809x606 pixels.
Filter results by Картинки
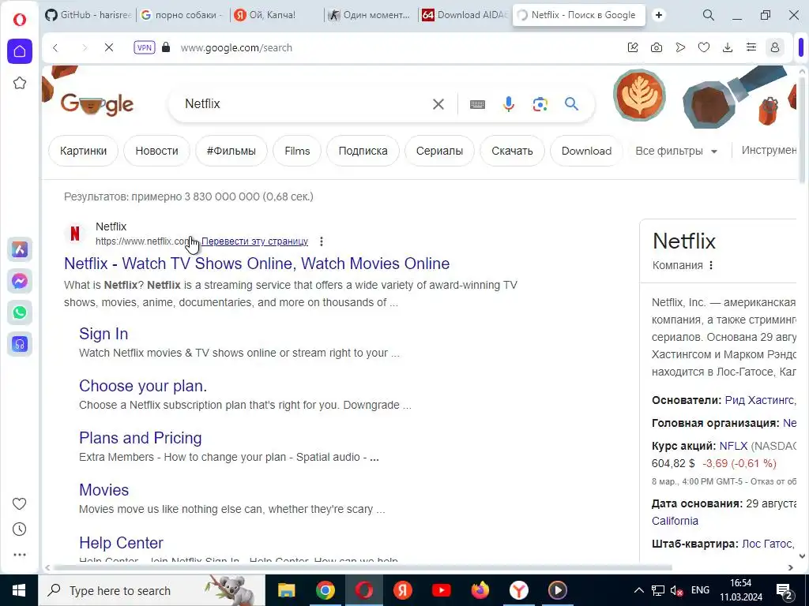tap(83, 151)
